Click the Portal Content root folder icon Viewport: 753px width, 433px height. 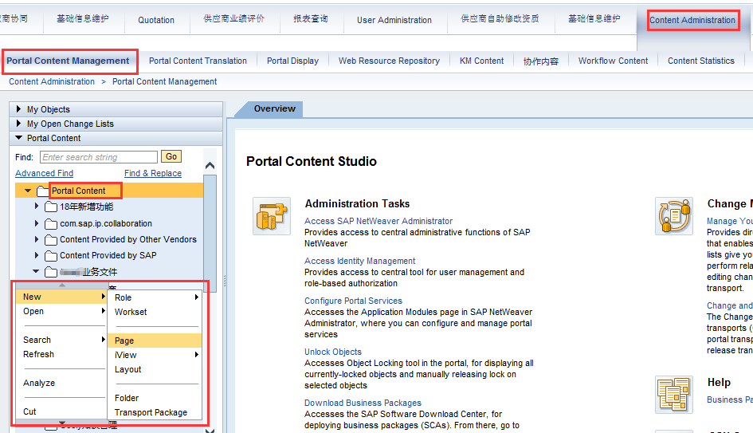[x=43, y=191]
